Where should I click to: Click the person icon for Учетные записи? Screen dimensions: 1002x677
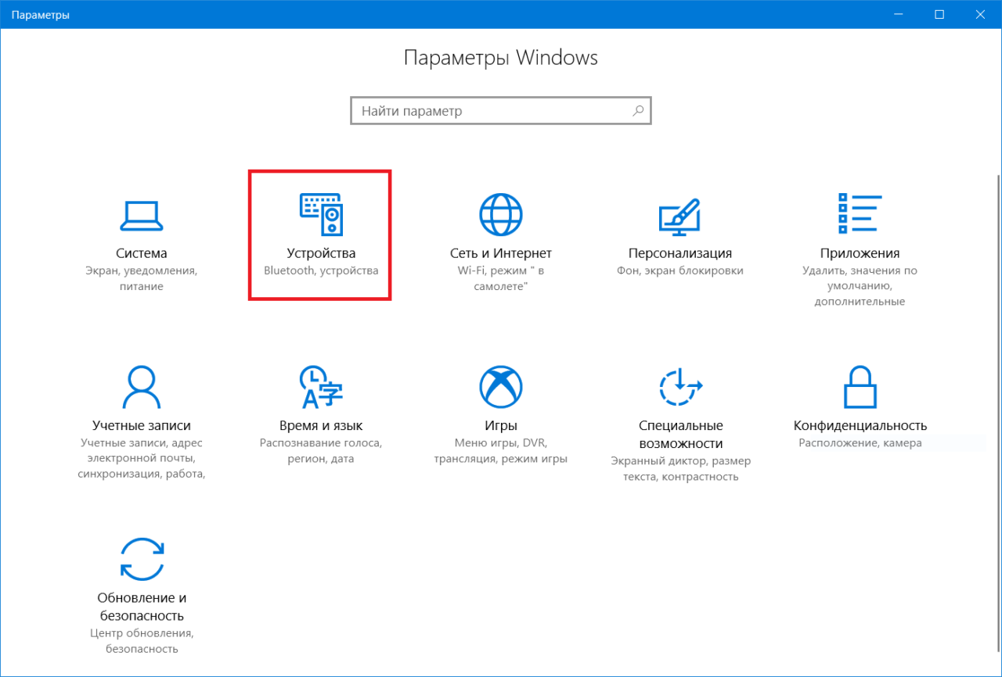[x=141, y=387]
